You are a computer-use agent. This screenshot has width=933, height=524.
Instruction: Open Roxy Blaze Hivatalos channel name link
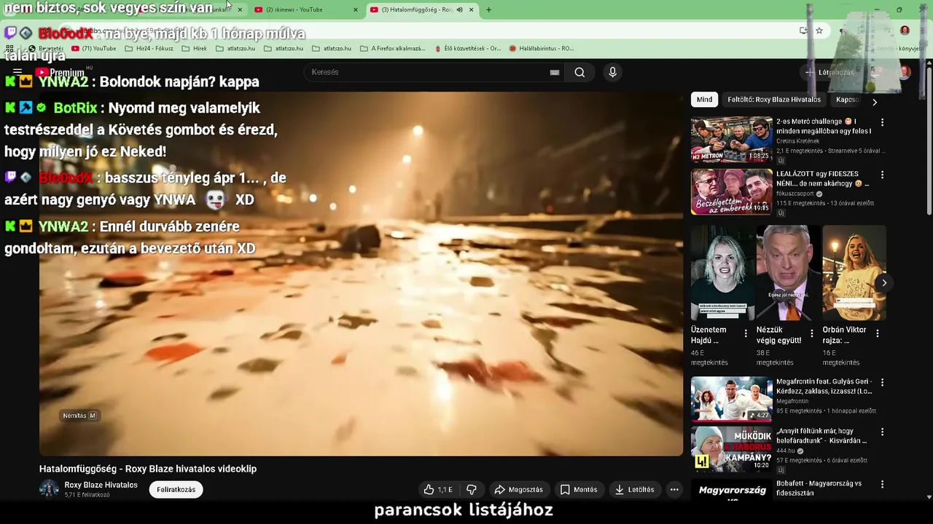tap(101, 485)
